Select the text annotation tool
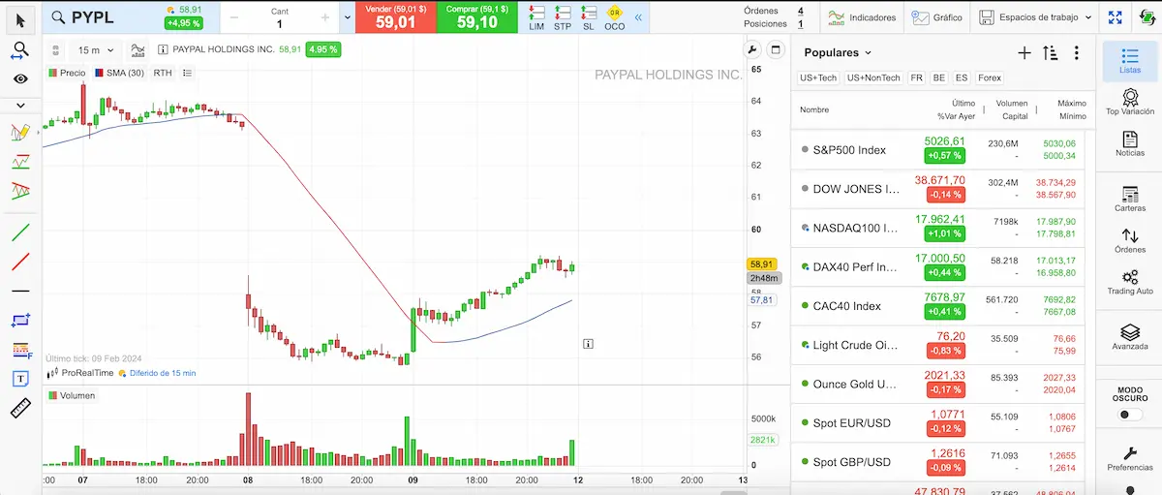 pyautogui.click(x=20, y=379)
